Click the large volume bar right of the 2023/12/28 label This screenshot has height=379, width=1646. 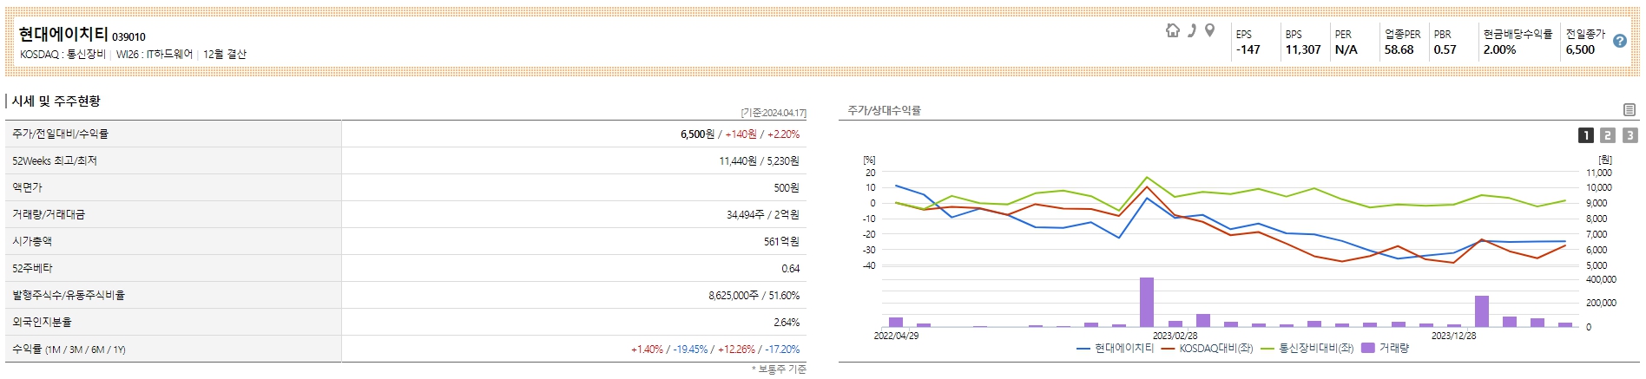[x=1481, y=311]
